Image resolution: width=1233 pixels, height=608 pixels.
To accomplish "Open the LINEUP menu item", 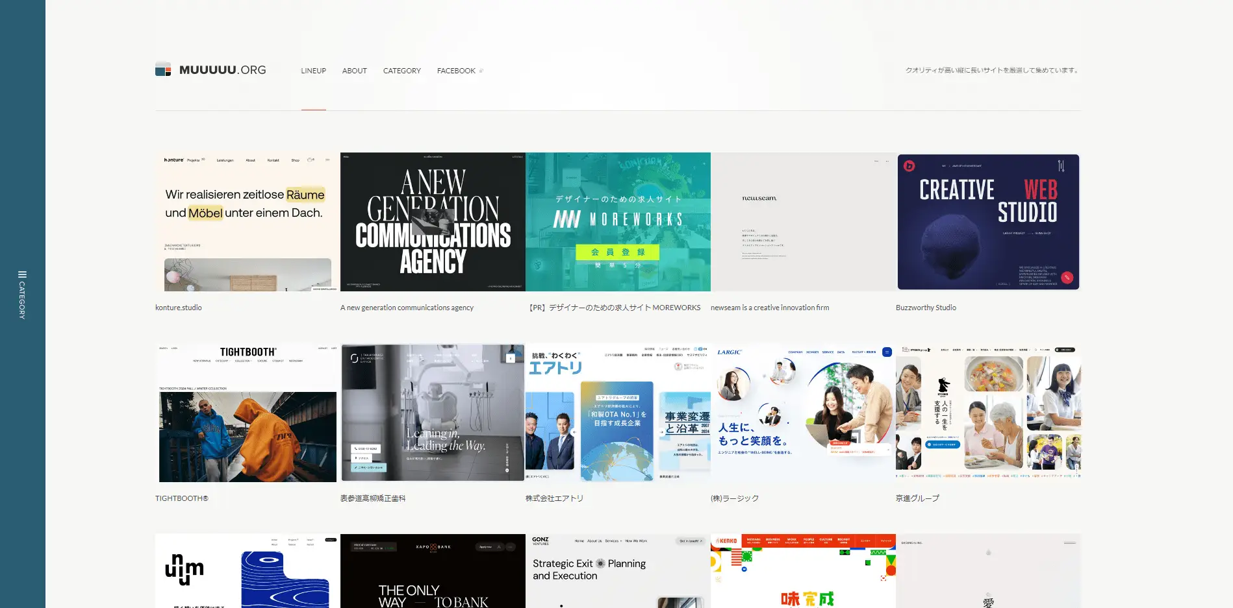I will point(313,71).
